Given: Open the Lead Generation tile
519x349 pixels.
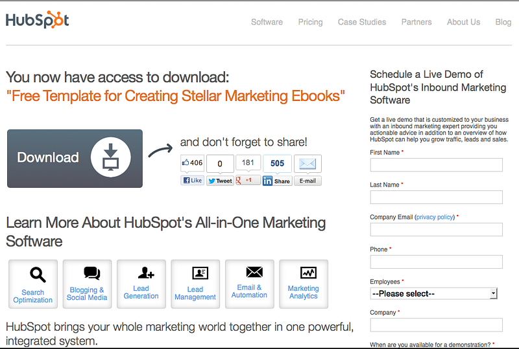Looking at the screenshot, I should tap(141, 284).
